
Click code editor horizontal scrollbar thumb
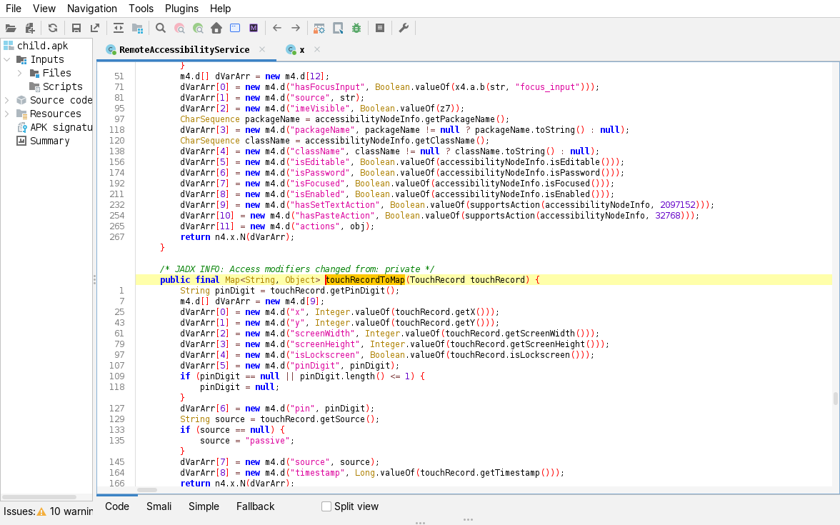[147, 490]
